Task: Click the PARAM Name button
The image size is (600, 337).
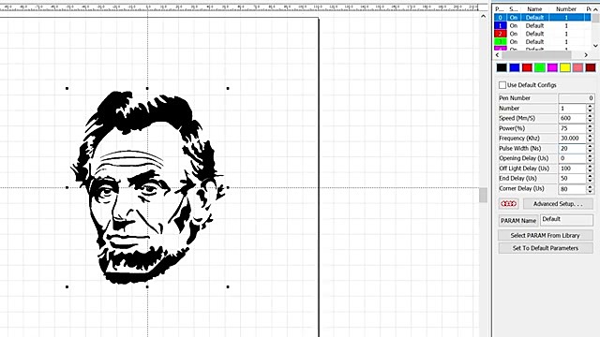Action: (518, 221)
